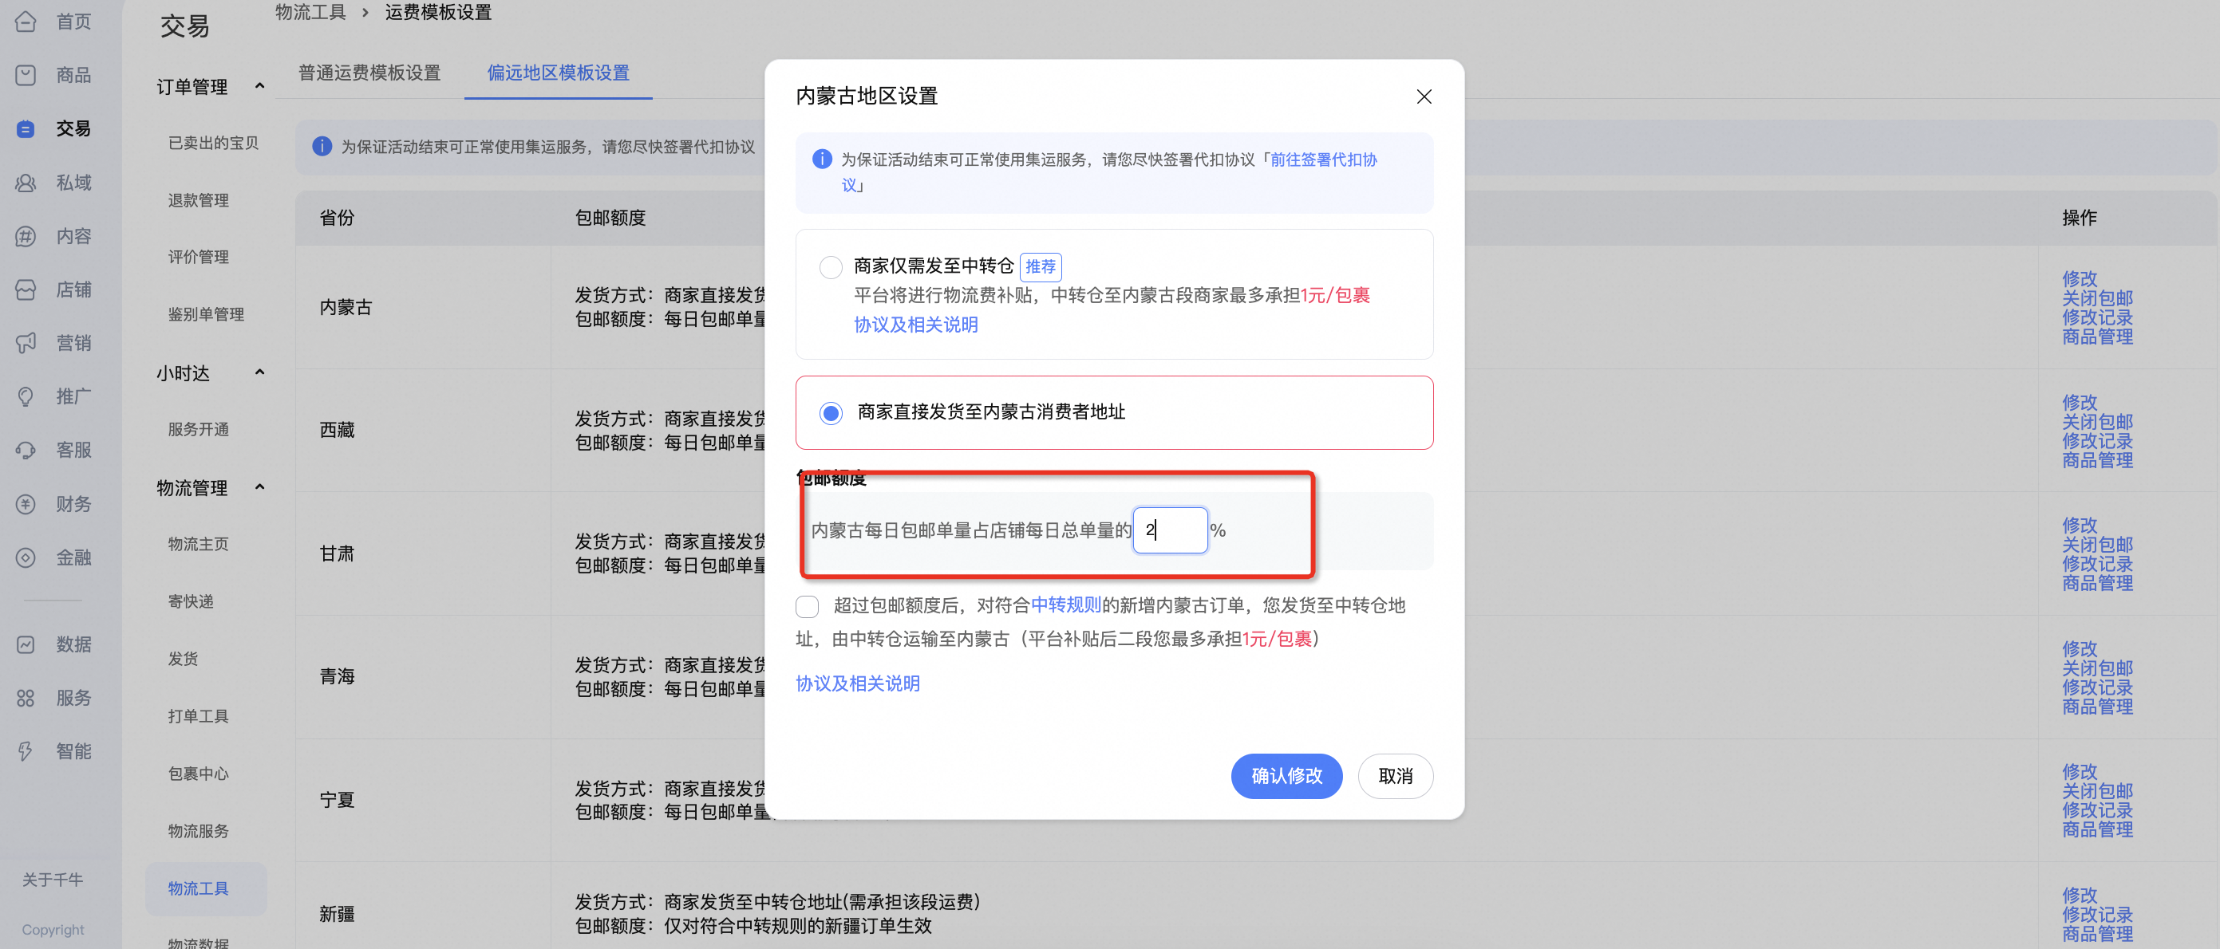Collapse the 小时达 menu section
Screen dimensions: 2220x949
pyautogui.click(x=259, y=373)
